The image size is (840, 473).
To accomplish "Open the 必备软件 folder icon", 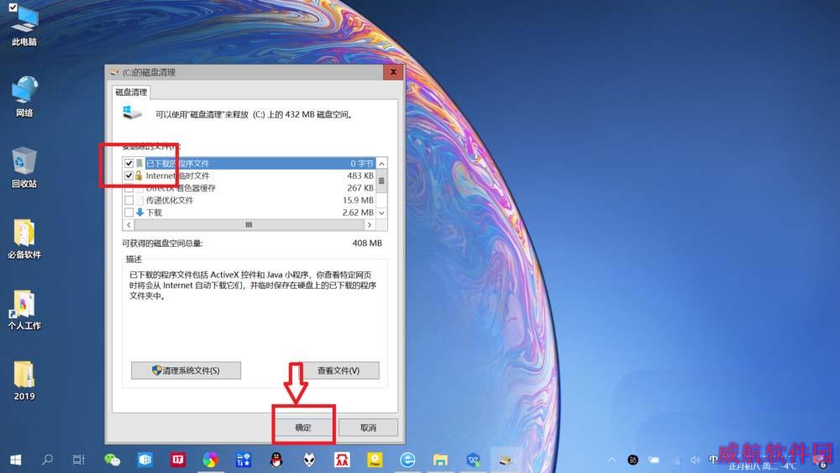I will coord(24,239).
